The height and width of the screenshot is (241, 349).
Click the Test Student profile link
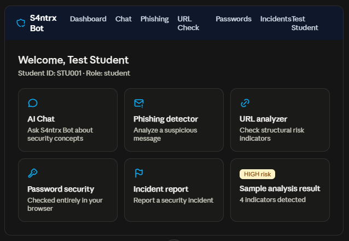point(305,23)
